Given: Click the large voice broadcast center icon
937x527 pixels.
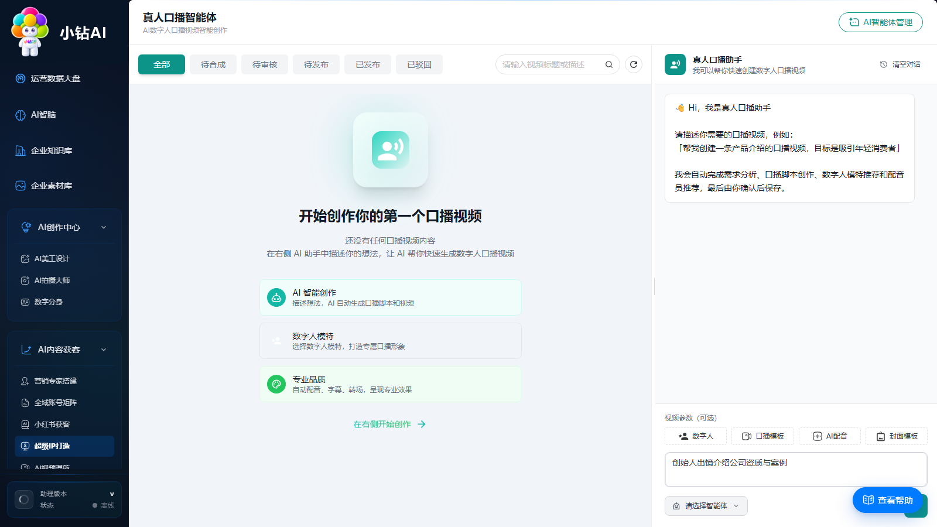Looking at the screenshot, I should [x=391, y=150].
